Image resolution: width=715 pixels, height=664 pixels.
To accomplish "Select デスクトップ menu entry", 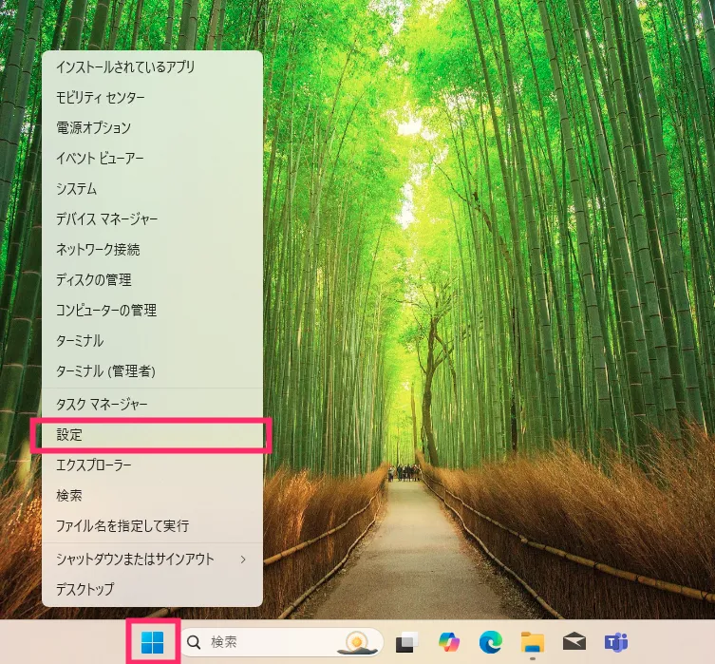I will [x=152, y=589].
